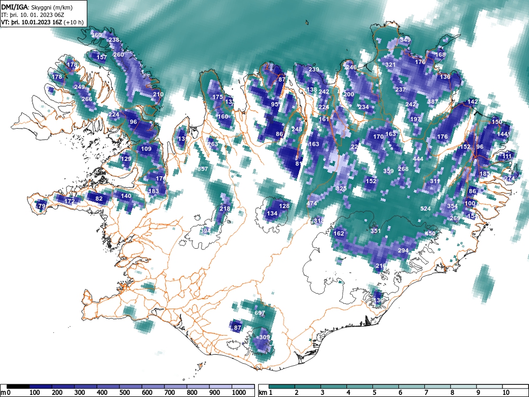Click the map value 197
The height and width of the screenshot is (397, 529).
[415, 119]
